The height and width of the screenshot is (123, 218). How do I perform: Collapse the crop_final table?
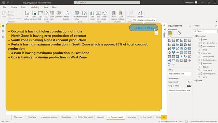(x=194, y=36)
